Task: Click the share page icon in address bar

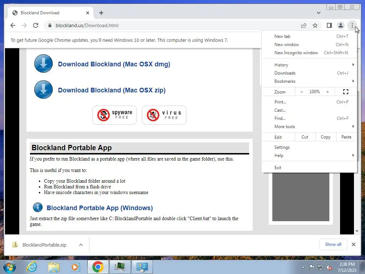Action: click(304, 25)
